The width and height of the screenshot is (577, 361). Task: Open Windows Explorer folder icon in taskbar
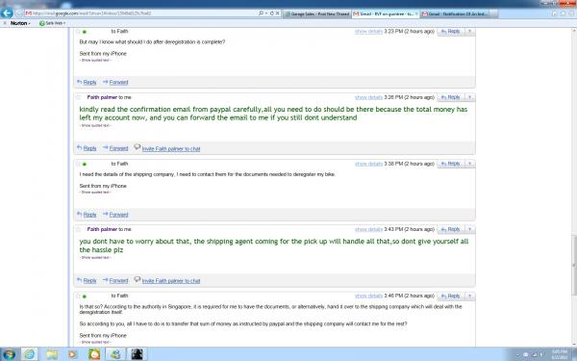tap(52, 354)
